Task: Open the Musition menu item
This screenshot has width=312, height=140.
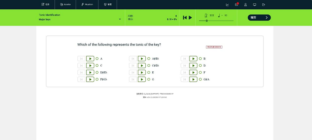Action: (87, 5)
